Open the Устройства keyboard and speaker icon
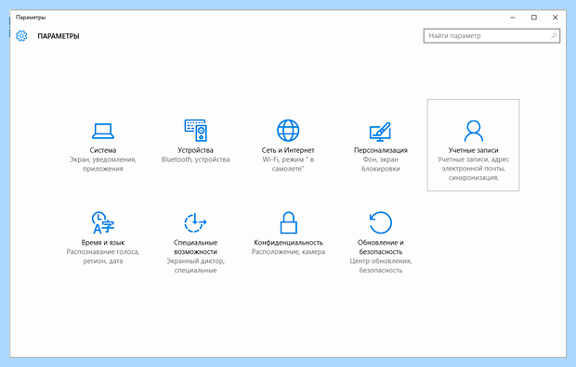This screenshot has width=576, height=367. coord(195,130)
